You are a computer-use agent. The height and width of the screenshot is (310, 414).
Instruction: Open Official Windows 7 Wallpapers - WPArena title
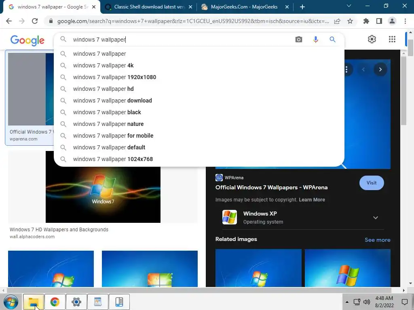271,187
